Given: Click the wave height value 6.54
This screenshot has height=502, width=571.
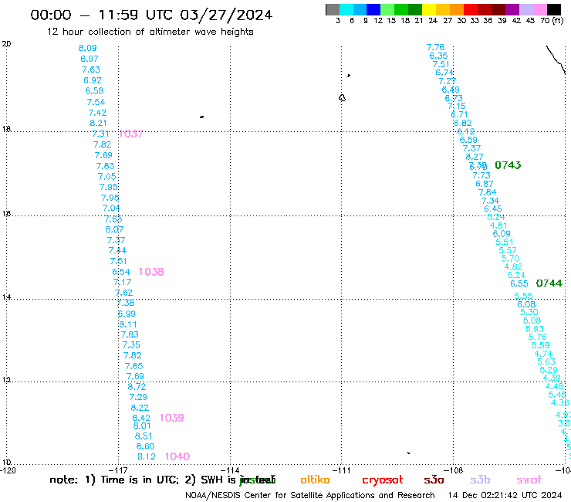Looking at the screenshot, I should tap(121, 272).
